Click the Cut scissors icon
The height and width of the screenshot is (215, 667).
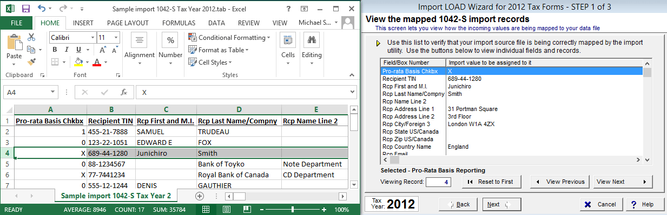pyautogui.click(x=31, y=37)
